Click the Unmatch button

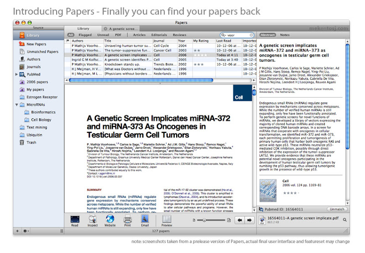pyautogui.click(x=337, y=209)
